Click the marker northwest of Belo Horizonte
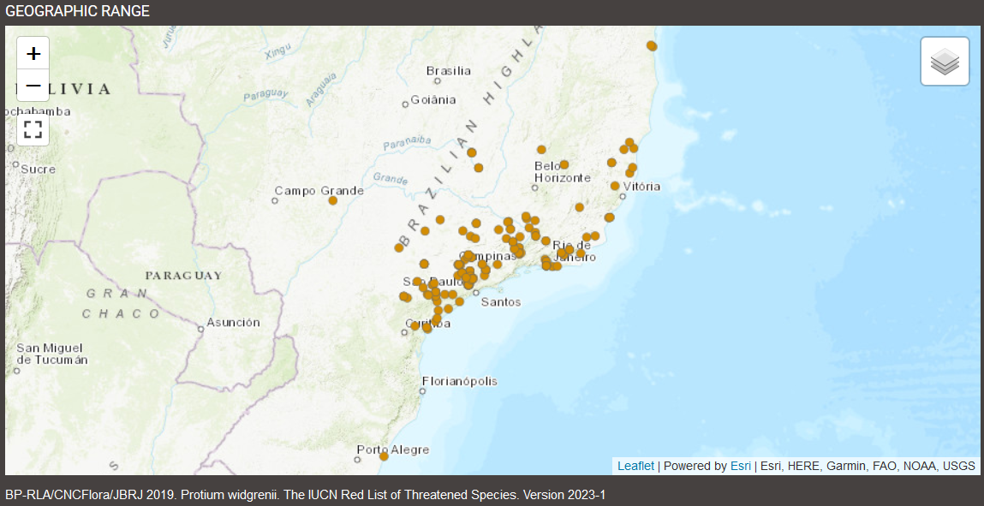The image size is (984, 506). pyautogui.click(x=541, y=150)
